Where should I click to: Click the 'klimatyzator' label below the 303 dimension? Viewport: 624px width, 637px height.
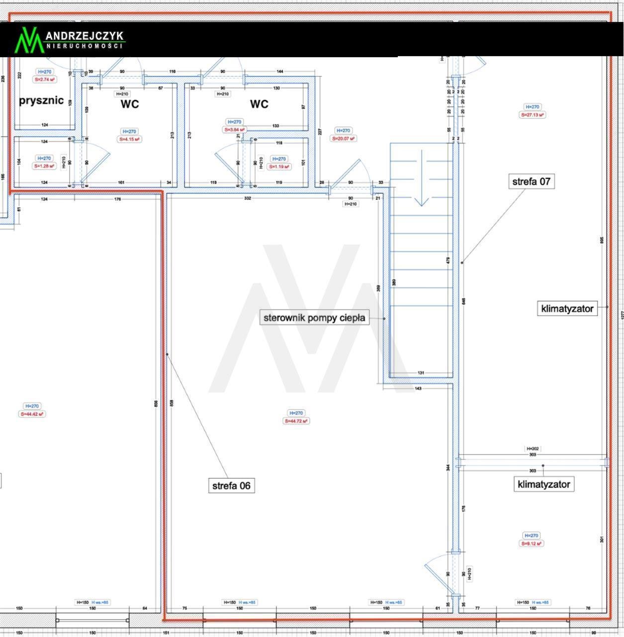pyautogui.click(x=543, y=484)
